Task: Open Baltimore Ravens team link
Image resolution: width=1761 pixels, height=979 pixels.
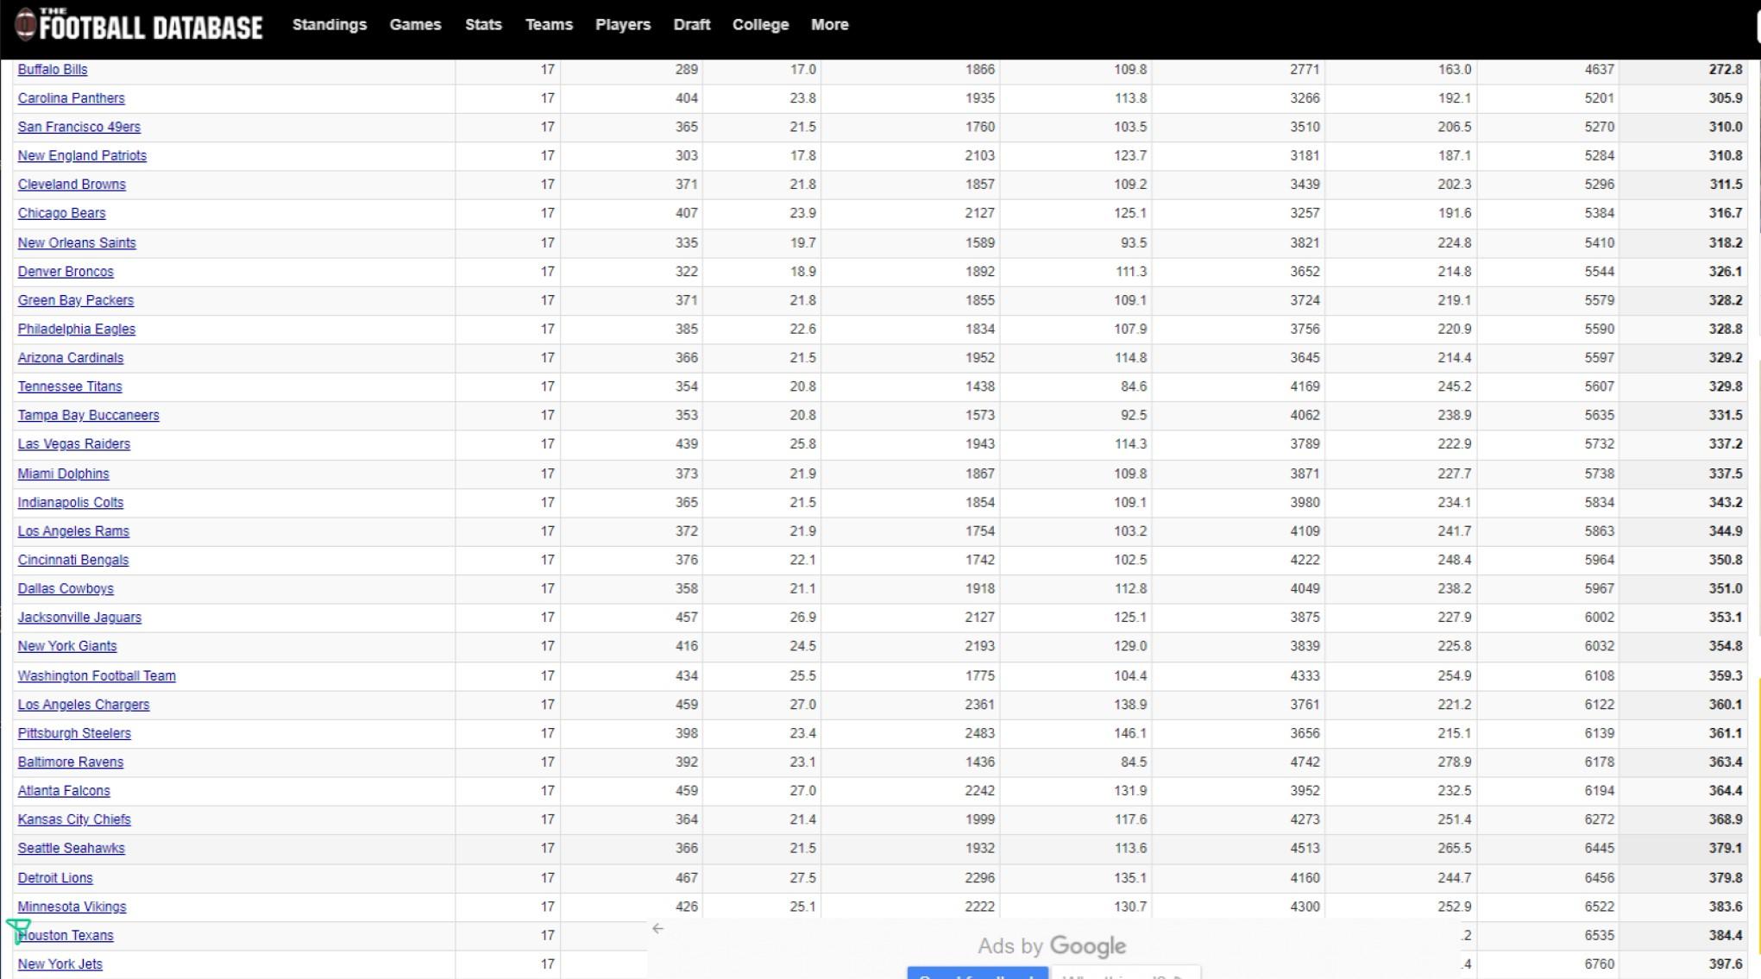Action: (71, 762)
